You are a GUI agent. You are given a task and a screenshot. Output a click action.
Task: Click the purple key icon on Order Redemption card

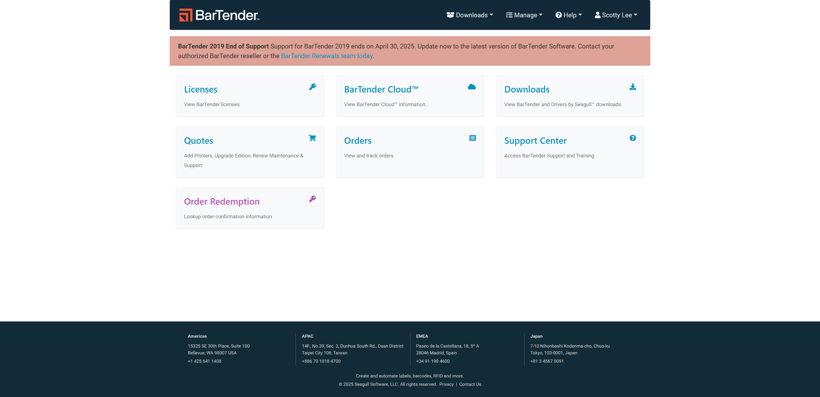coord(312,199)
